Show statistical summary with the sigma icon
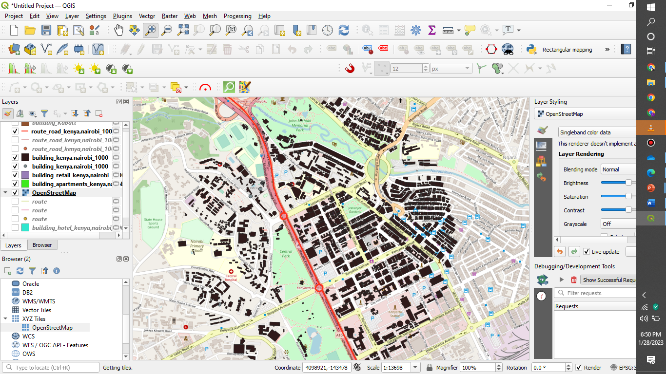The image size is (666, 374). tap(431, 30)
